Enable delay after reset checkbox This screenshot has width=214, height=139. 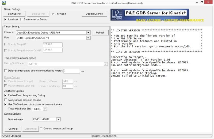(x=6, y=70)
